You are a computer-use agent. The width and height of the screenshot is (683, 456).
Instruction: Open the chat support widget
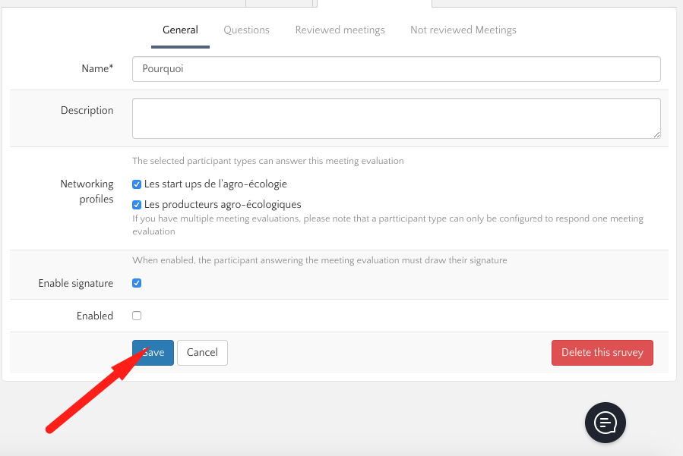click(605, 421)
